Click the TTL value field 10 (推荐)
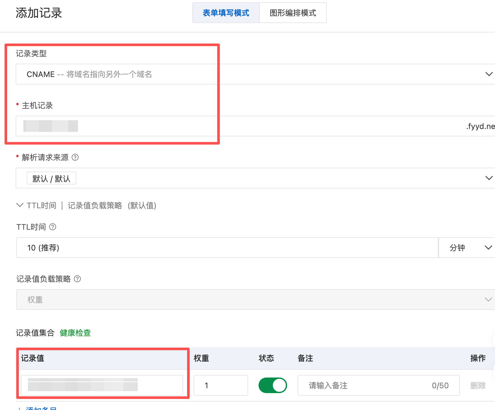Viewport: 495px width, 410px height. 227,248
